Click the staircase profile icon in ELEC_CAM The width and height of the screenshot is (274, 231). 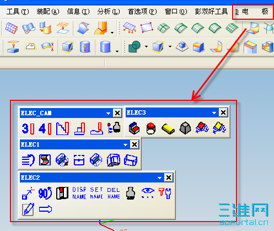click(x=62, y=128)
